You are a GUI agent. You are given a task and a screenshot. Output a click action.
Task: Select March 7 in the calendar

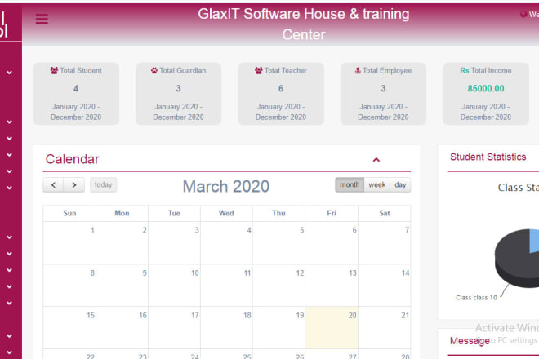pos(385,243)
